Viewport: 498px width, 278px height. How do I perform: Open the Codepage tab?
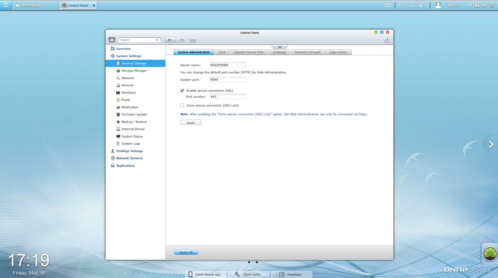279,52
